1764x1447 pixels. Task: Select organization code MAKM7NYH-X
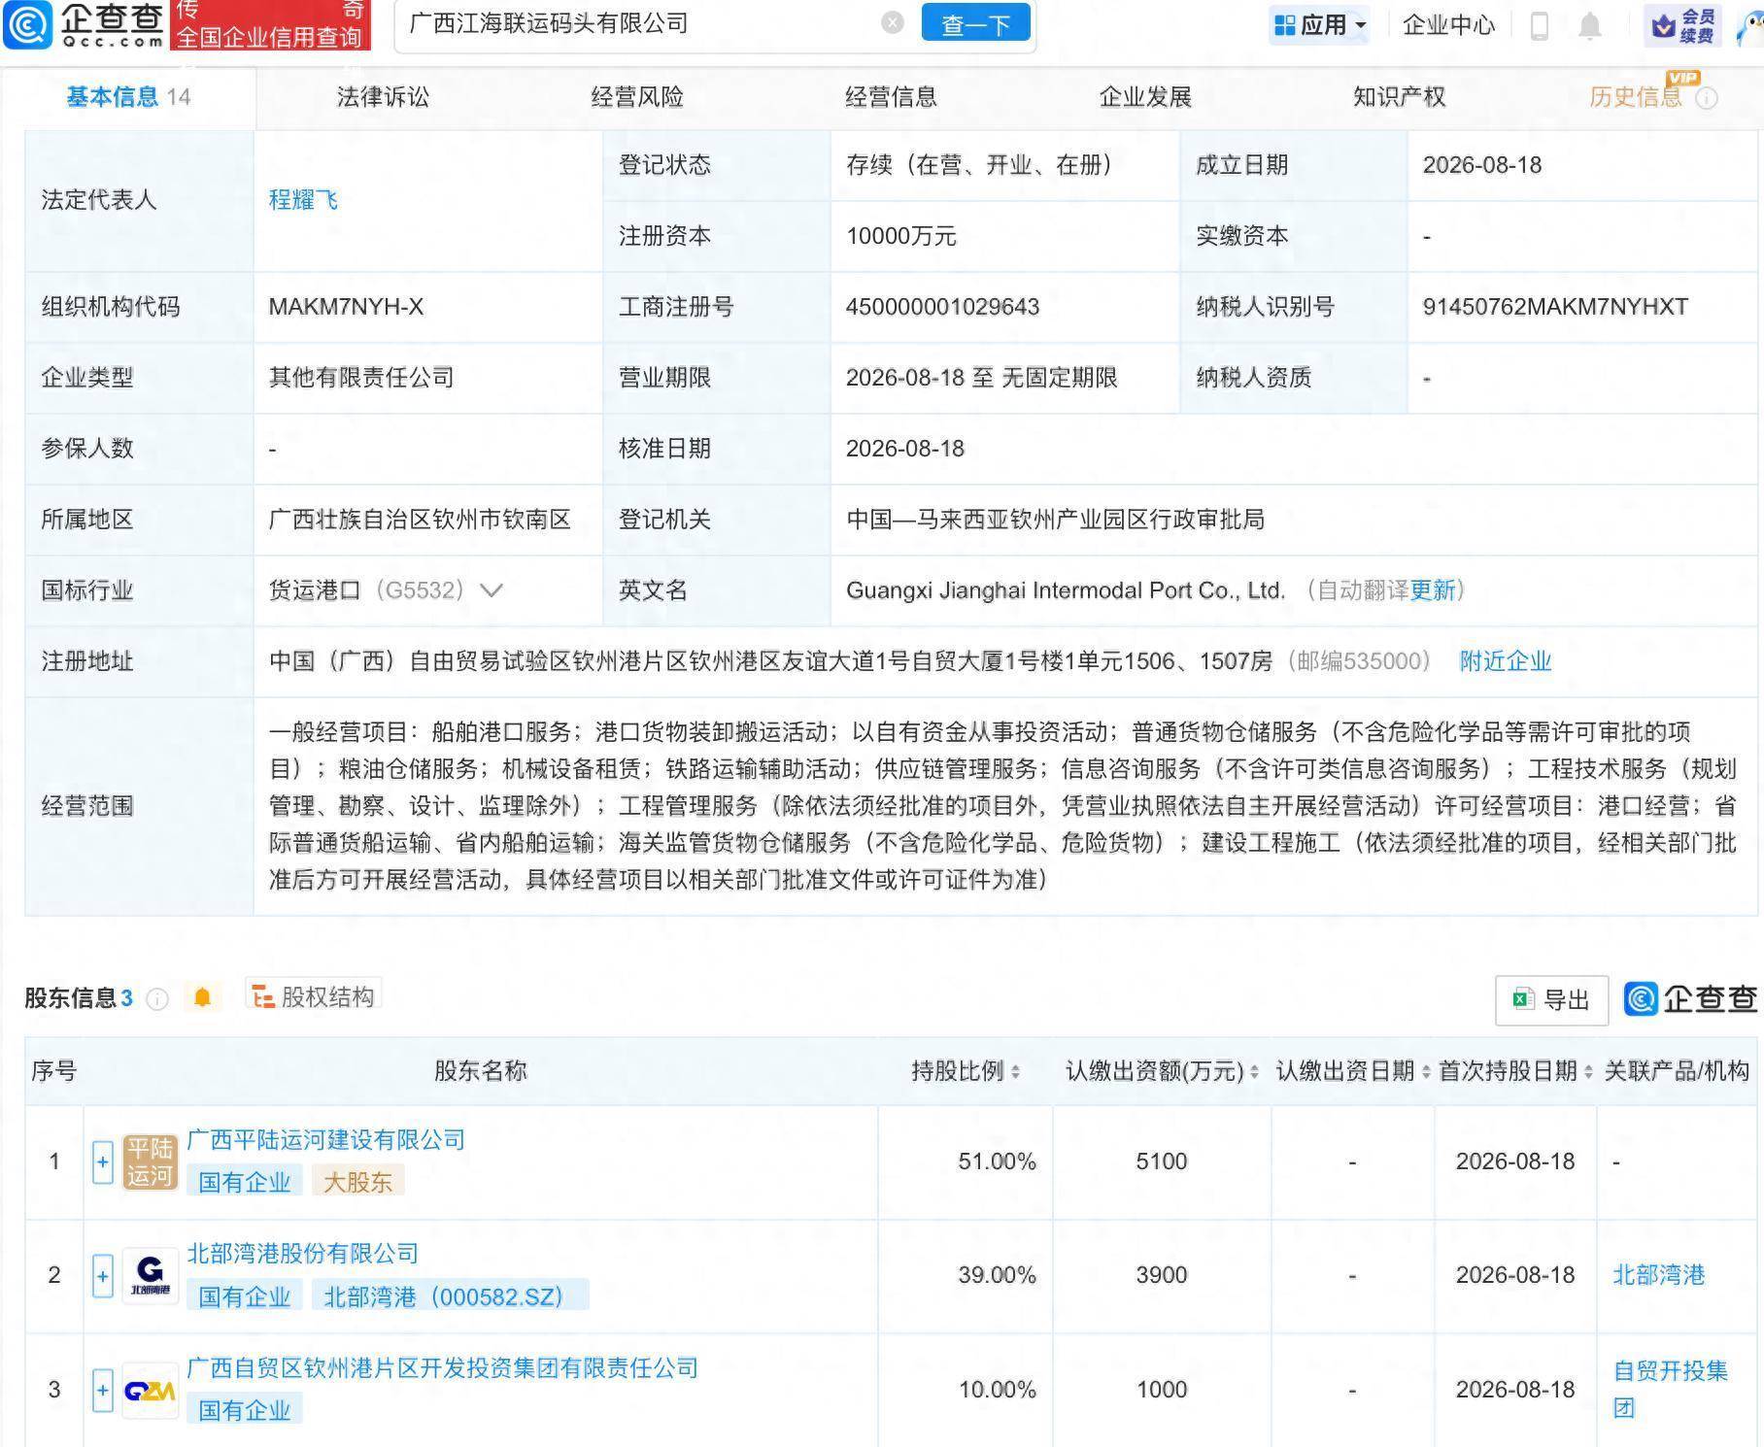point(346,307)
